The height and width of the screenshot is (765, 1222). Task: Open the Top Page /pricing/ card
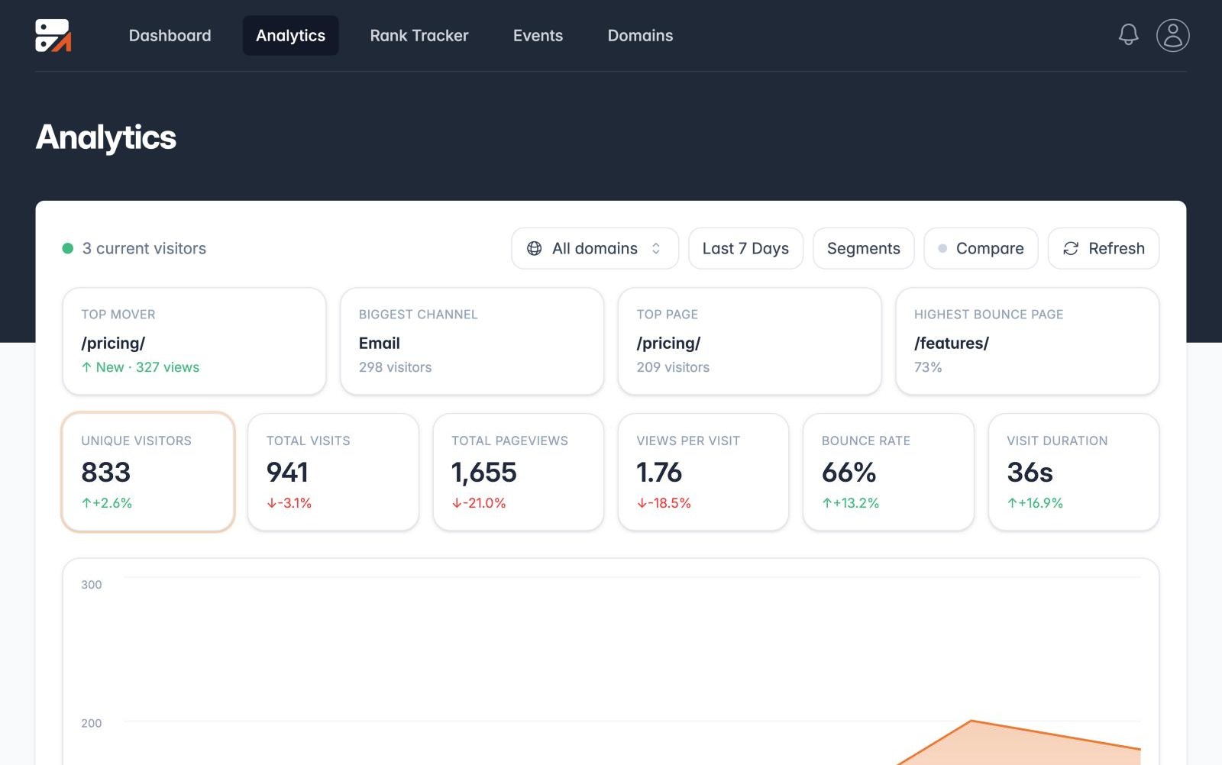(749, 341)
